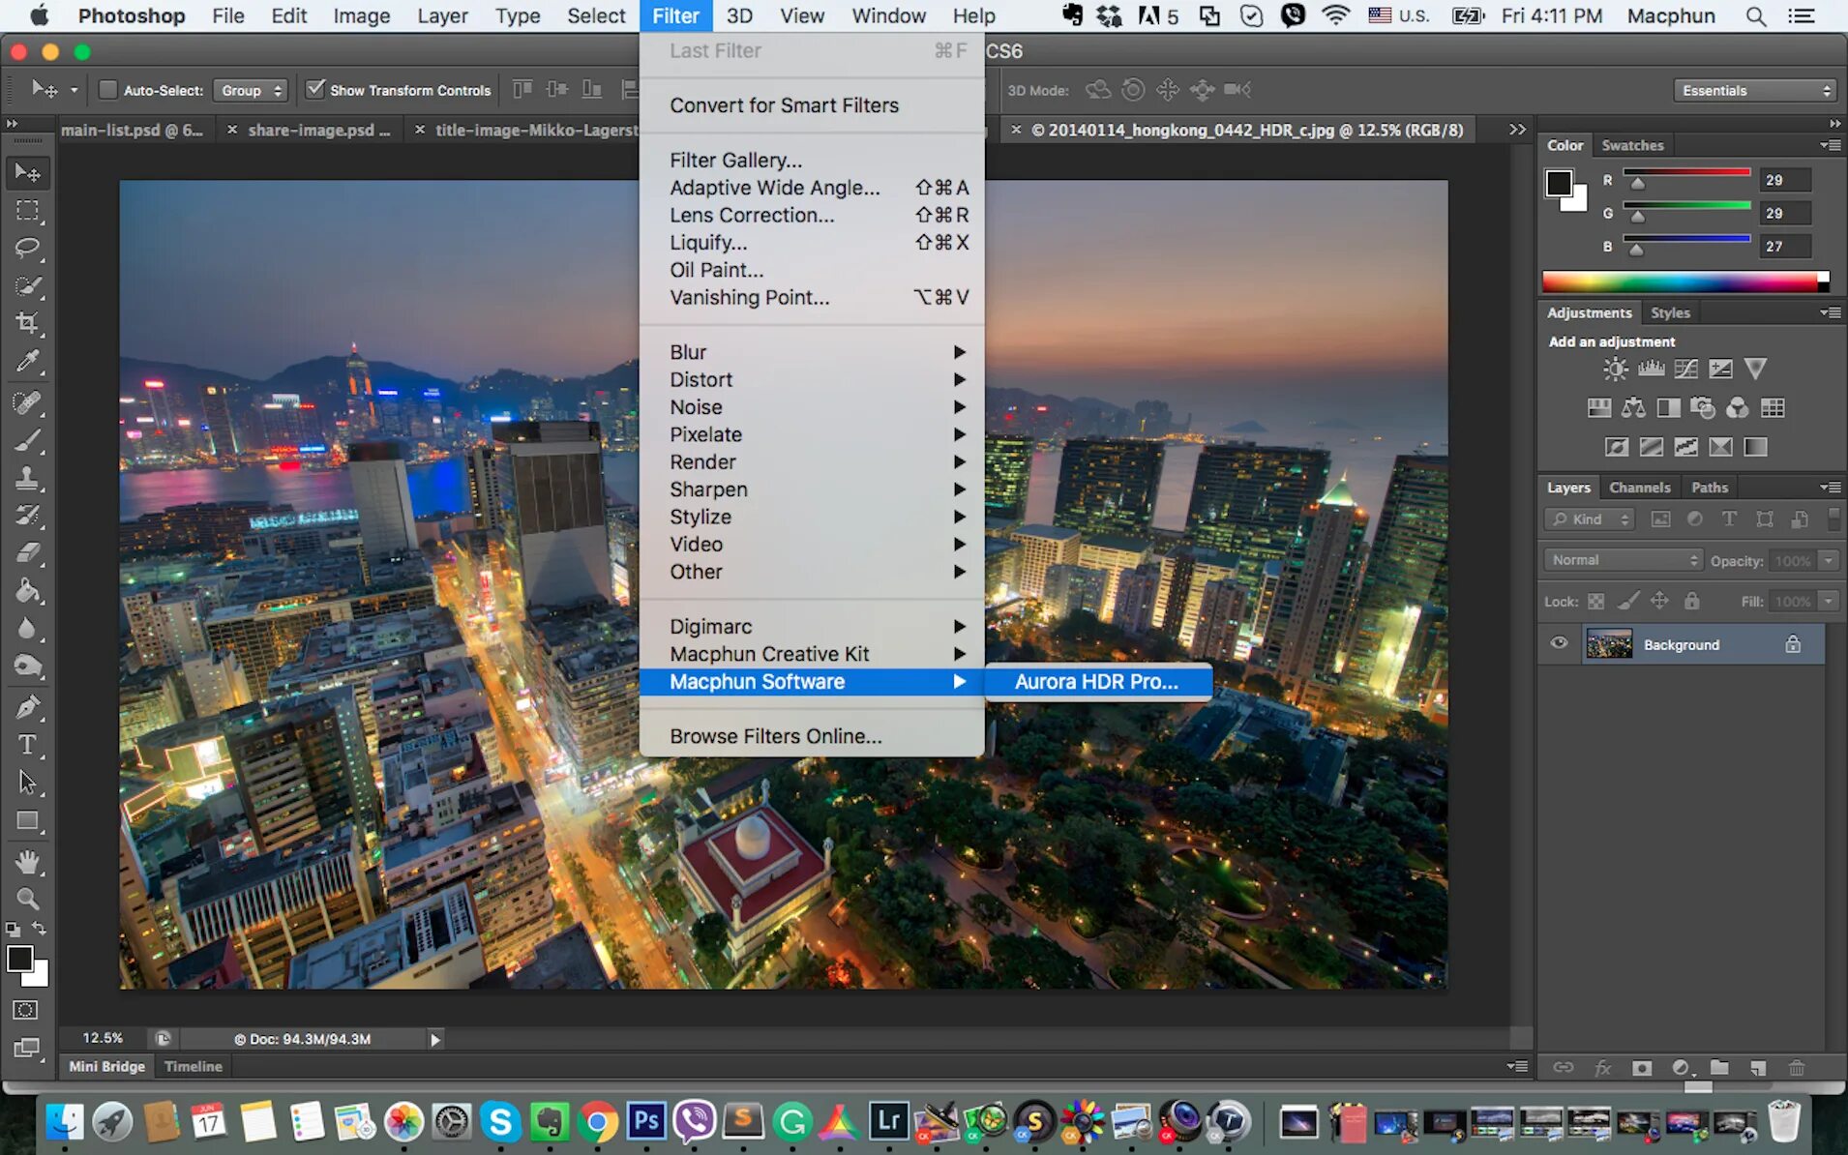Click the red R channel slider

tap(1686, 172)
